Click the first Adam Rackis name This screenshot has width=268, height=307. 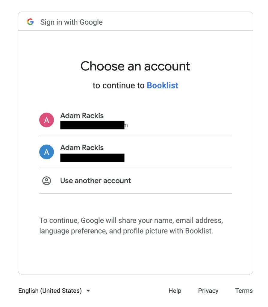(82, 116)
